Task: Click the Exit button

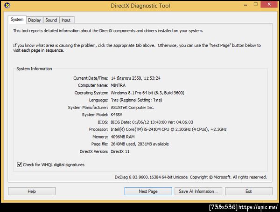Action: (249, 191)
